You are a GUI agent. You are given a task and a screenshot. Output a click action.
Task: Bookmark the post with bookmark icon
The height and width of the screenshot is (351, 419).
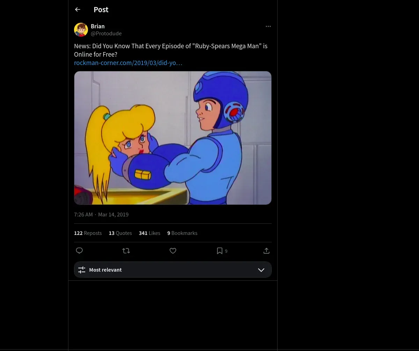click(x=220, y=251)
